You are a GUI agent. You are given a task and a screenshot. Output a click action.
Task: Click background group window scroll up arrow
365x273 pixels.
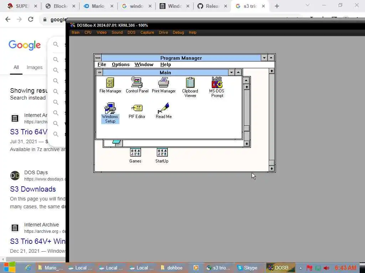pos(247,87)
